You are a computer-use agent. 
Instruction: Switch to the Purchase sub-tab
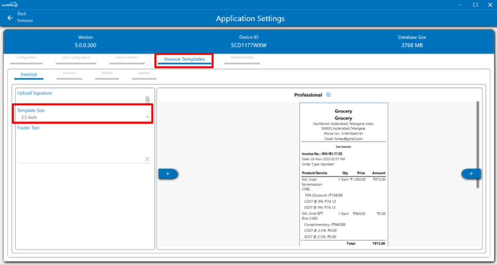[x=69, y=73]
